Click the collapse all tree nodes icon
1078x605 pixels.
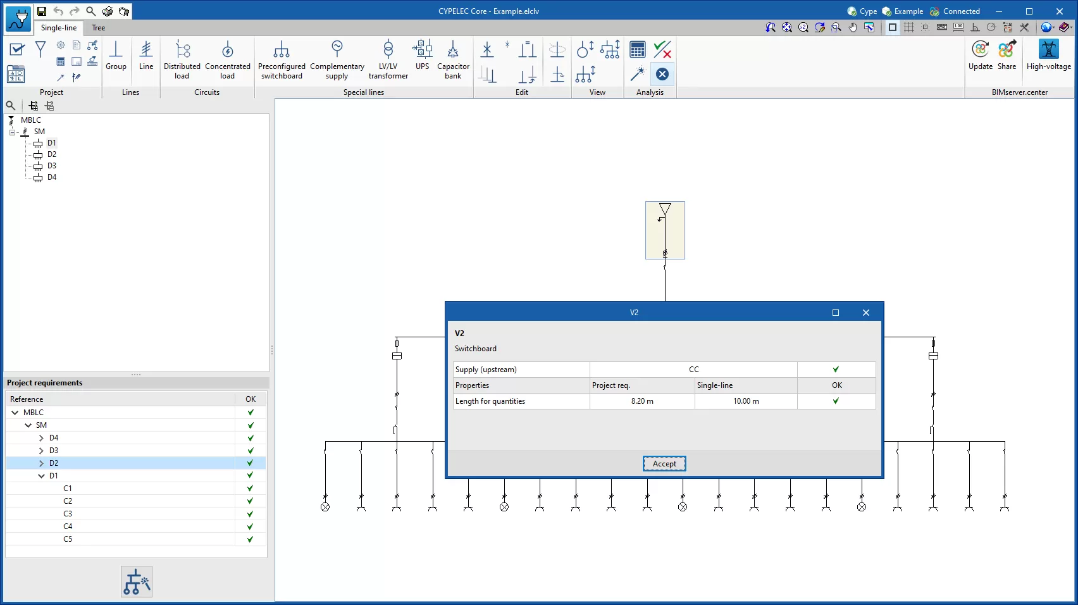(x=49, y=106)
